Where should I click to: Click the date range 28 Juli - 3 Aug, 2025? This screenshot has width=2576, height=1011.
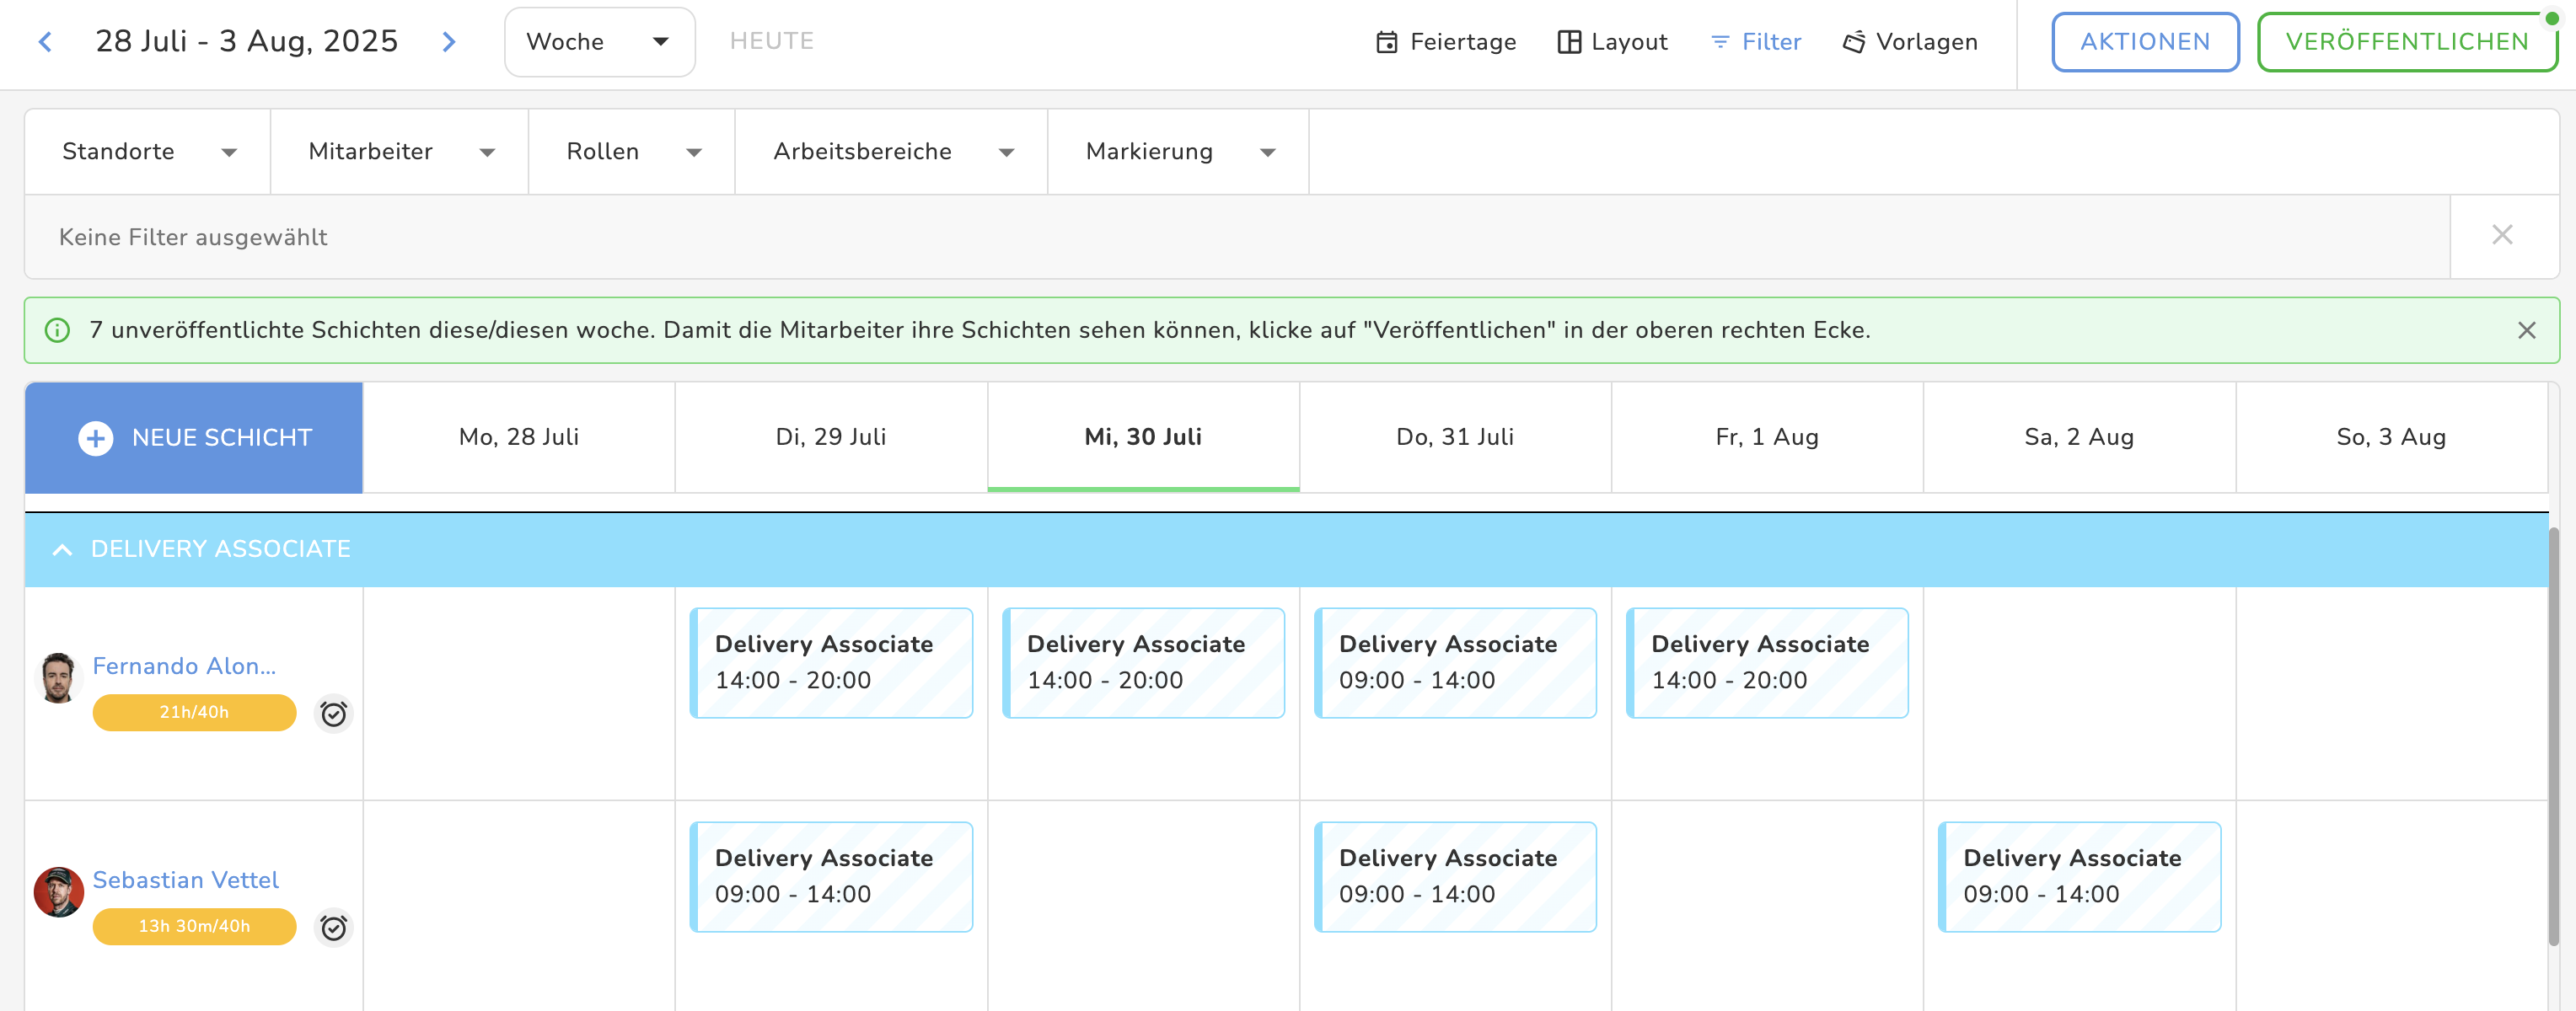pyautogui.click(x=246, y=41)
